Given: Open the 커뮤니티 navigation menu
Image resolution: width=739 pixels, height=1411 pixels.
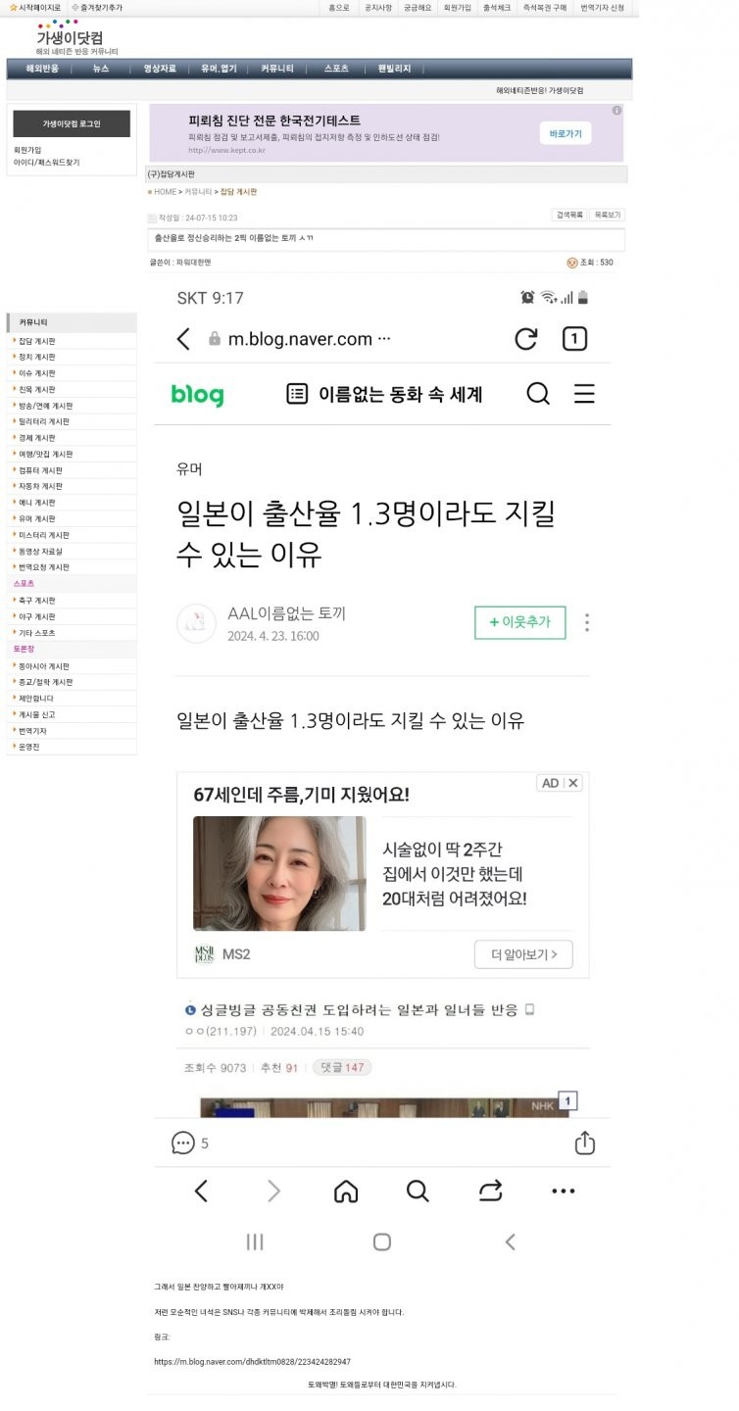Looking at the screenshot, I should click(x=277, y=69).
